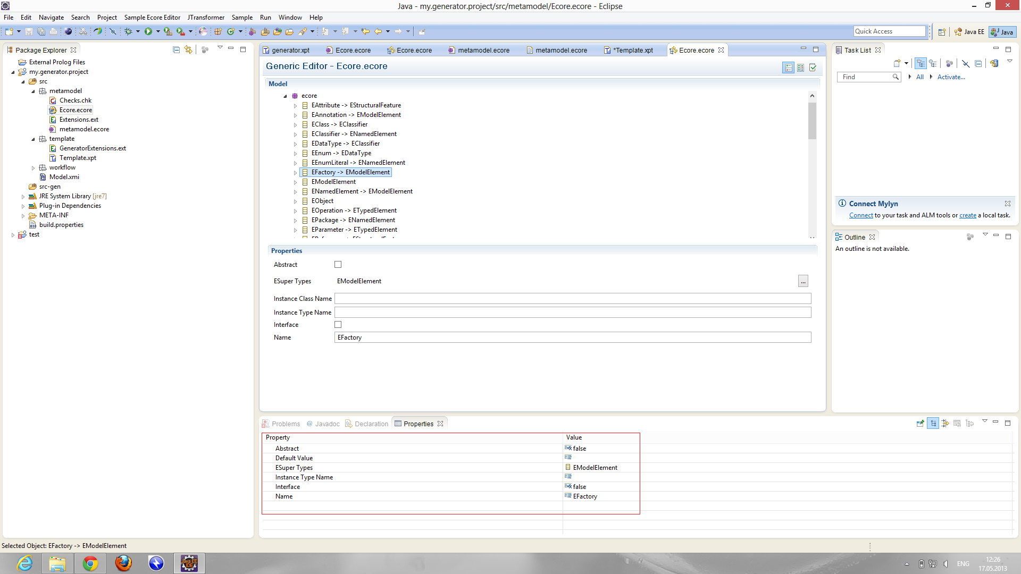Click the New Task icon in Task List
This screenshot has height=574, width=1021.
(x=897, y=63)
